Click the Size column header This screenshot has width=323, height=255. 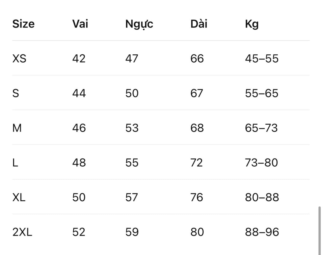[x=23, y=24]
